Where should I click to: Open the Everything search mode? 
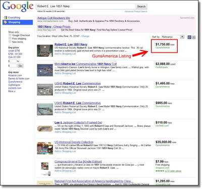pyautogui.click(x=14, y=18)
